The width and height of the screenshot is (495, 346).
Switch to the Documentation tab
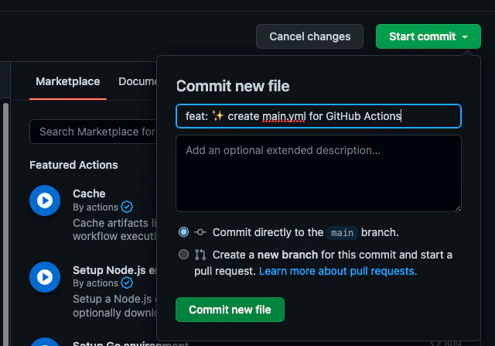(138, 81)
